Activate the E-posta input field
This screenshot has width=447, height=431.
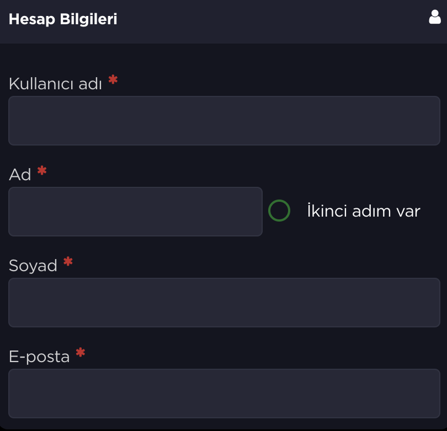(223, 394)
